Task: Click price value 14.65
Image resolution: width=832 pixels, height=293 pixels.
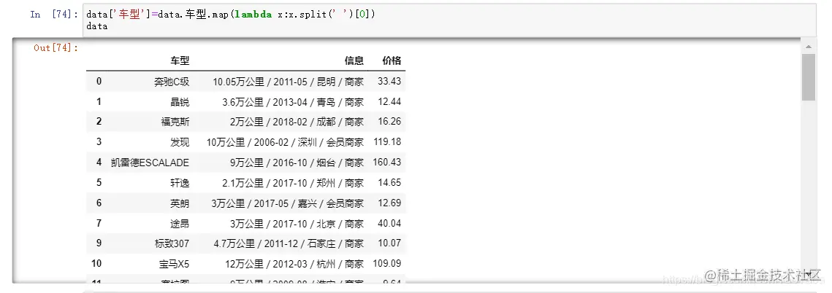Action: pyautogui.click(x=389, y=183)
